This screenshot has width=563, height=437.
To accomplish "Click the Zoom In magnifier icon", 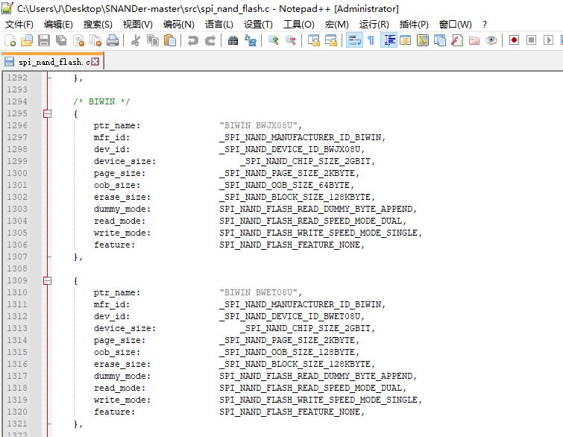I will pyautogui.click(x=274, y=40).
